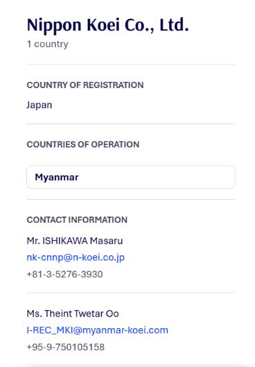Click the word "Ltd." in the title
This screenshot has height=367, width=255.
point(174,25)
